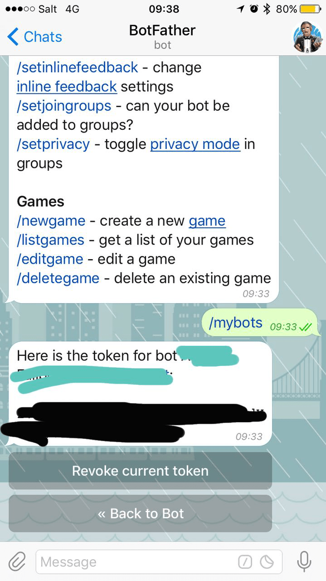
Task: Open the sticker panel icon
Action: coord(267,562)
